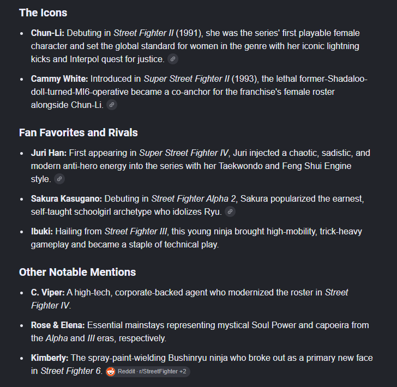Image resolution: width=397 pixels, height=387 pixels.
Task: Click the Reddit logo icon in the source chip
Action: point(111,372)
